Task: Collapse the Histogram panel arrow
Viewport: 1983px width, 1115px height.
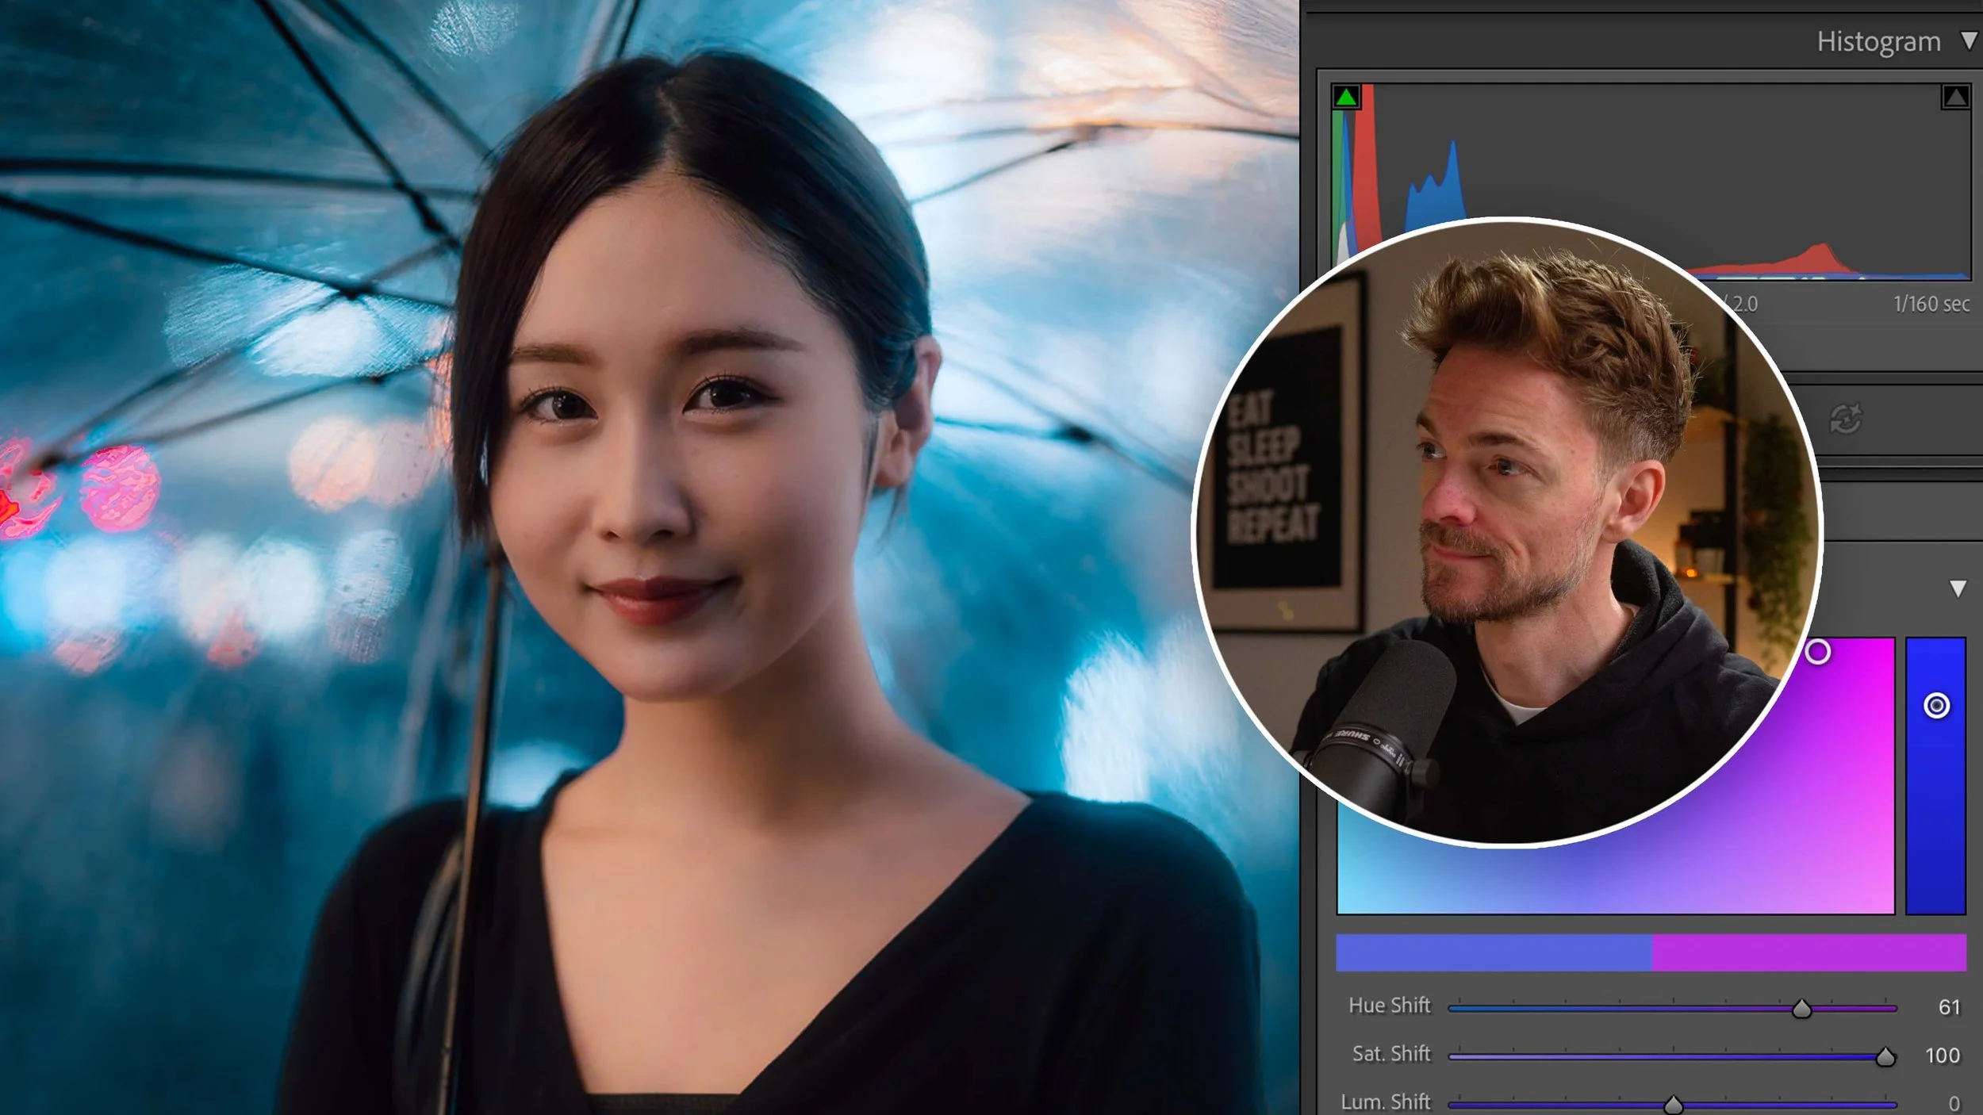Action: [x=1968, y=40]
